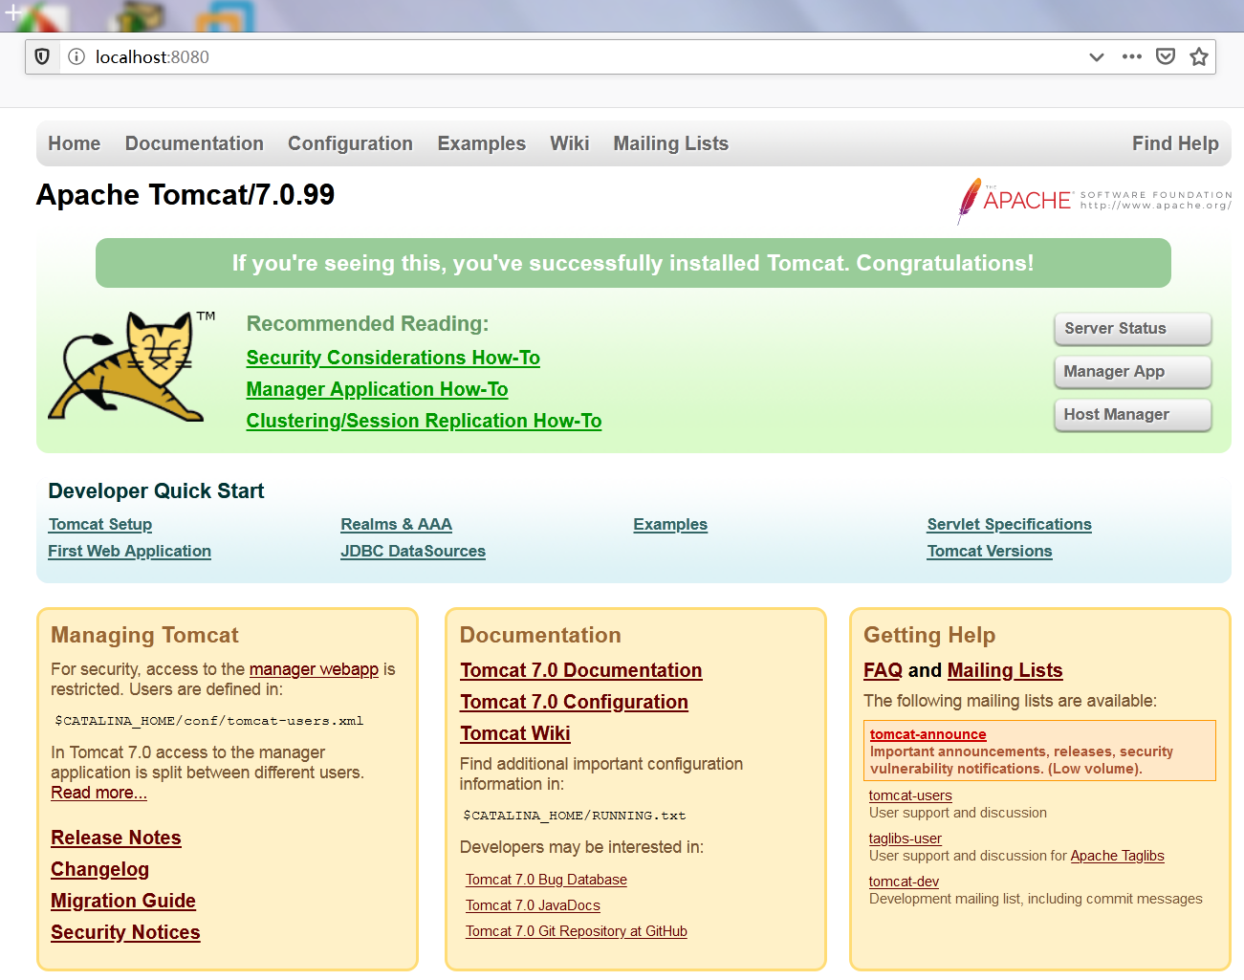Open First Web Application link
Viewport: 1244px width, 980px height.
point(129,552)
